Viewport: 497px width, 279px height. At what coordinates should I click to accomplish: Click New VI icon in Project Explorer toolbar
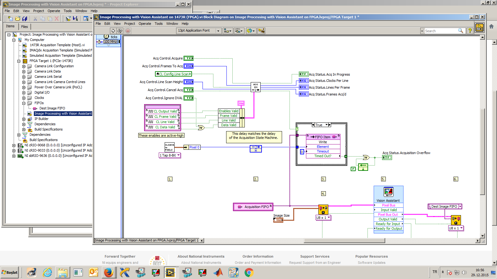pyautogui.click(x=10, y=19)
